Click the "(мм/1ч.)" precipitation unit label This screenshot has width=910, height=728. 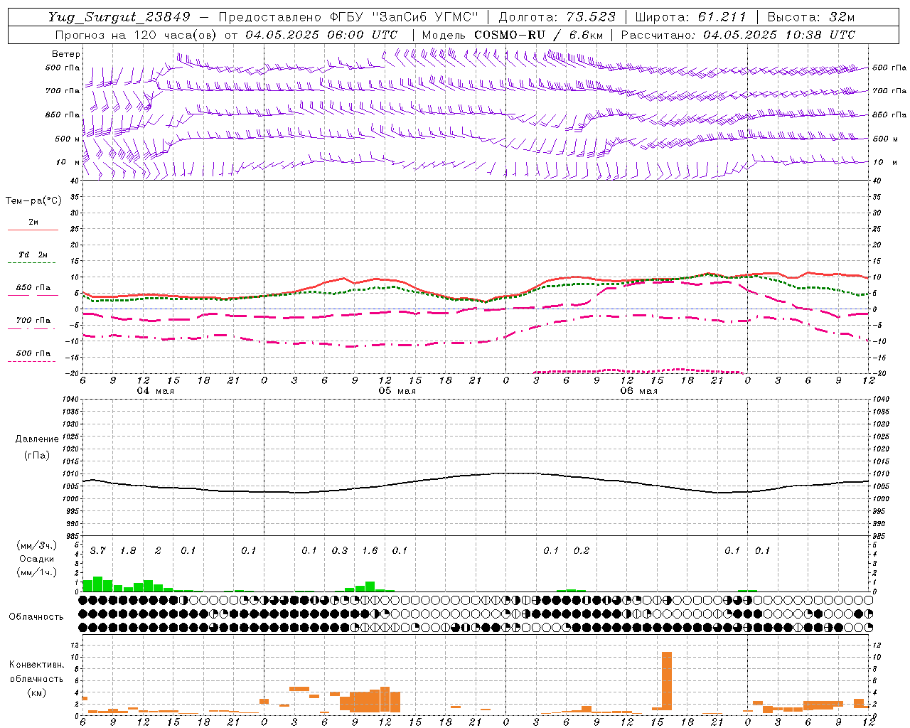point(37,572)
